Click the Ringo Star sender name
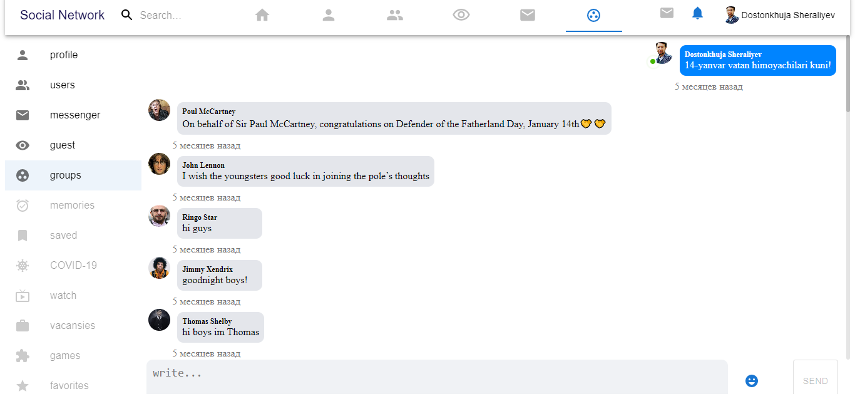Screen dimensions: 855x411 pyautogui.click(x=200, y=217)
